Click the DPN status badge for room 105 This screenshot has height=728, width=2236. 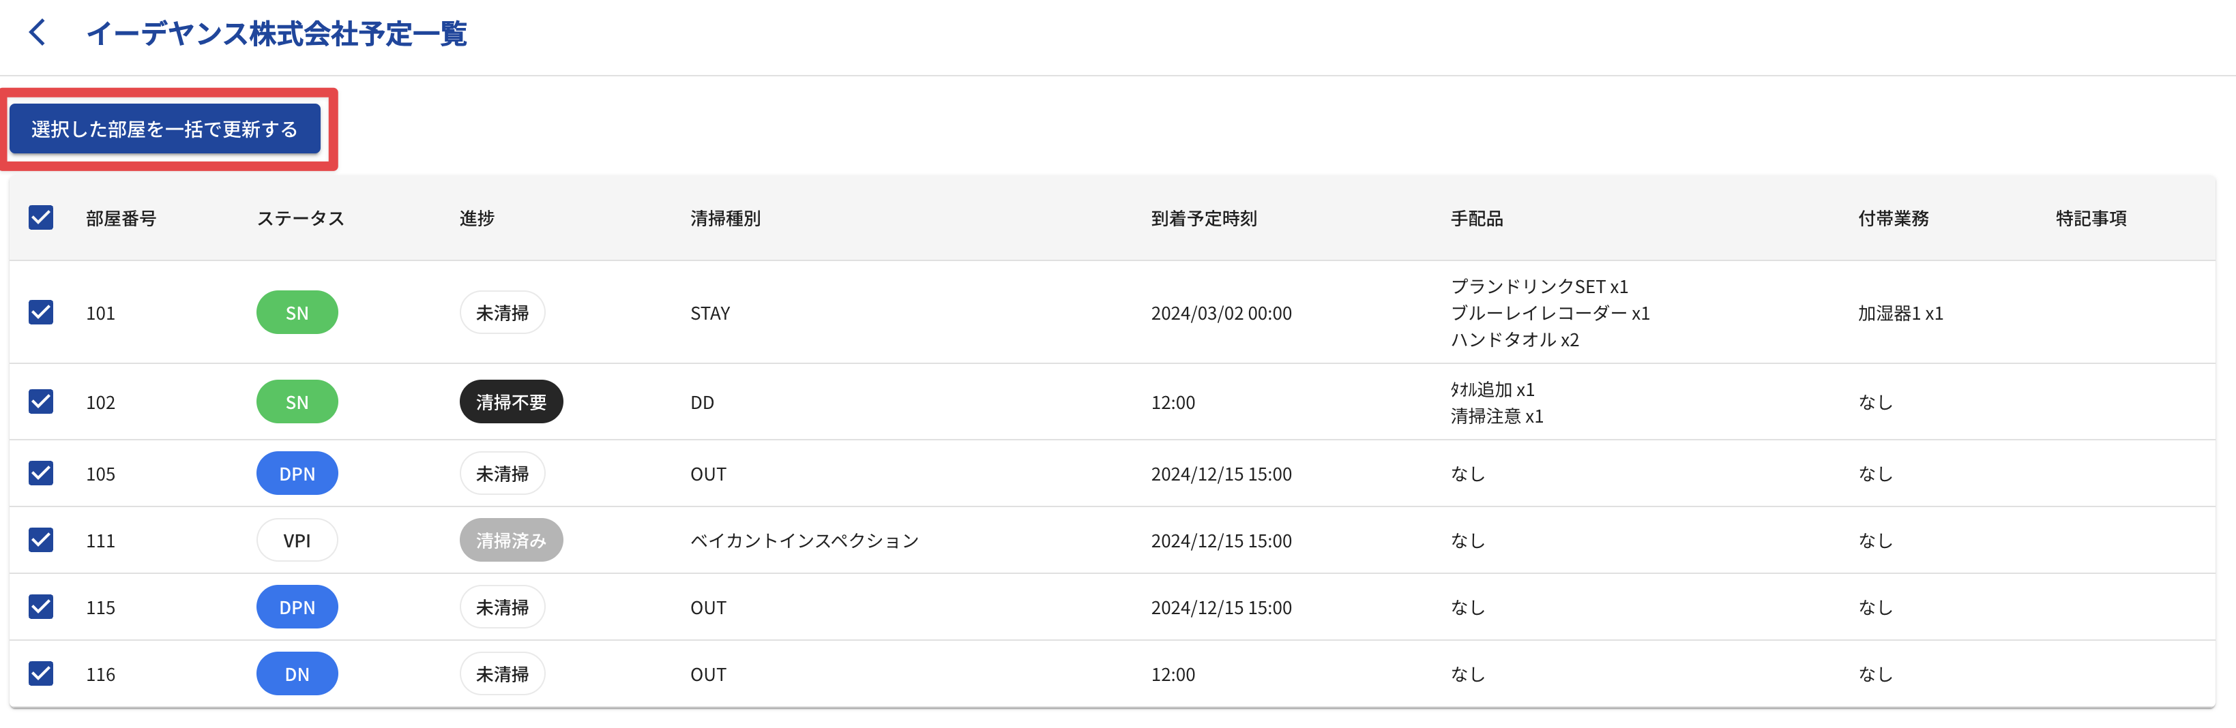point(297,474)
